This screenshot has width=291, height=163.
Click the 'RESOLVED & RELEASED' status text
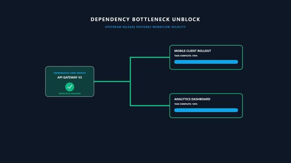[x=70, y=93]
